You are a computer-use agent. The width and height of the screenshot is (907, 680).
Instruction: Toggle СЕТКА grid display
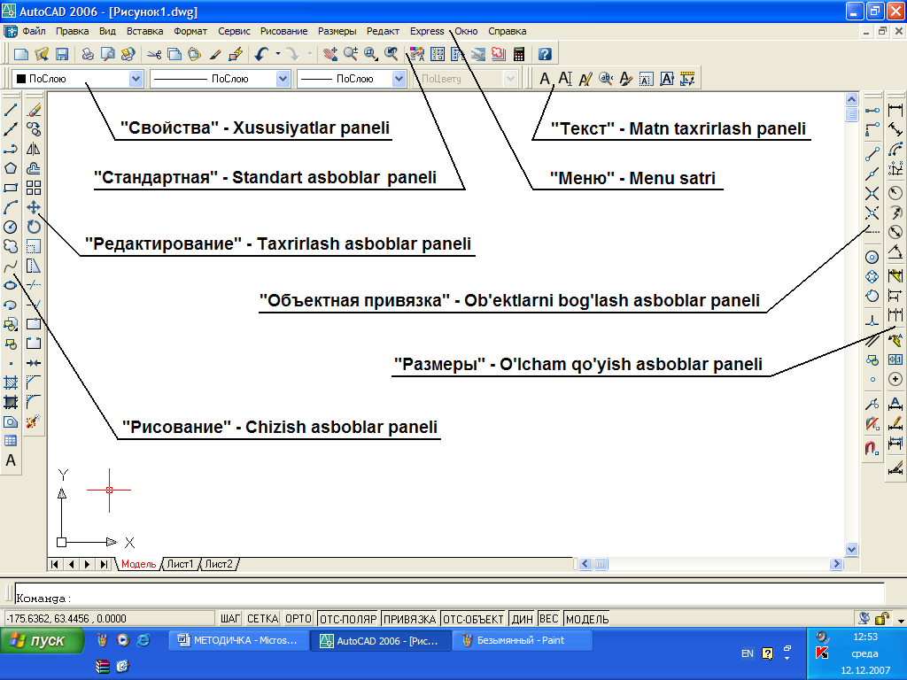[x=262, y=619]
